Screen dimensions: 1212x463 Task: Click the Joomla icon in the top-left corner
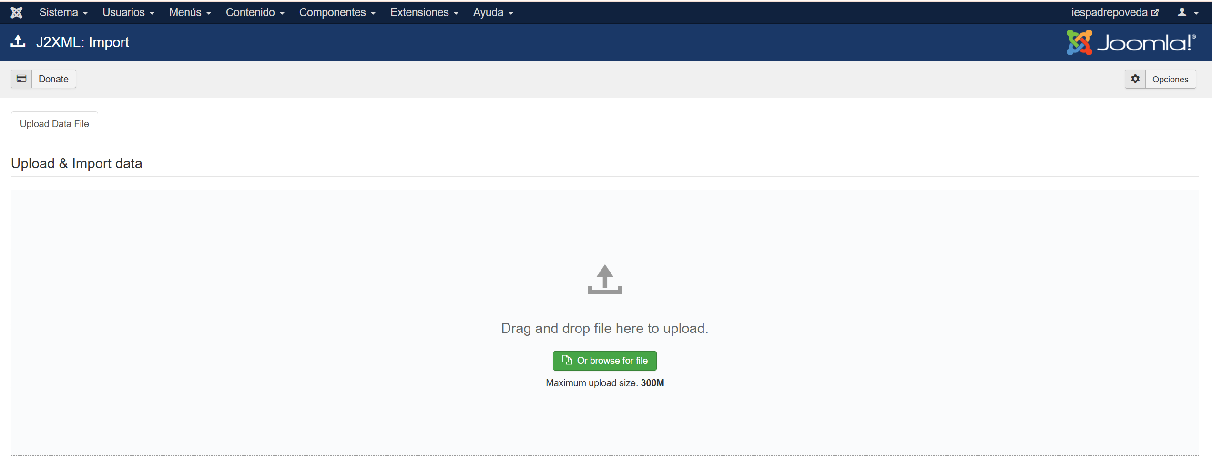point(17,13)
